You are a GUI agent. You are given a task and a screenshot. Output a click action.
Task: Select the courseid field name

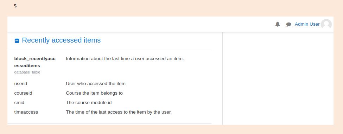tap(23, 93)
